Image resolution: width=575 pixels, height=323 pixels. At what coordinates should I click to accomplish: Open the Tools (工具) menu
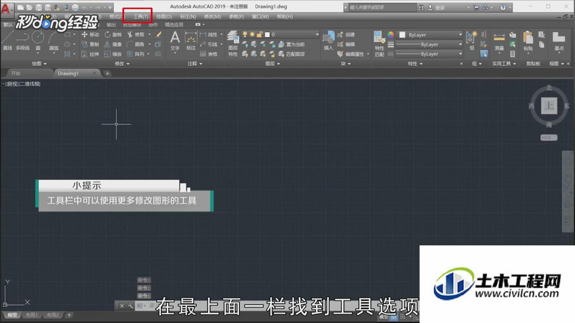click(141, 17)
